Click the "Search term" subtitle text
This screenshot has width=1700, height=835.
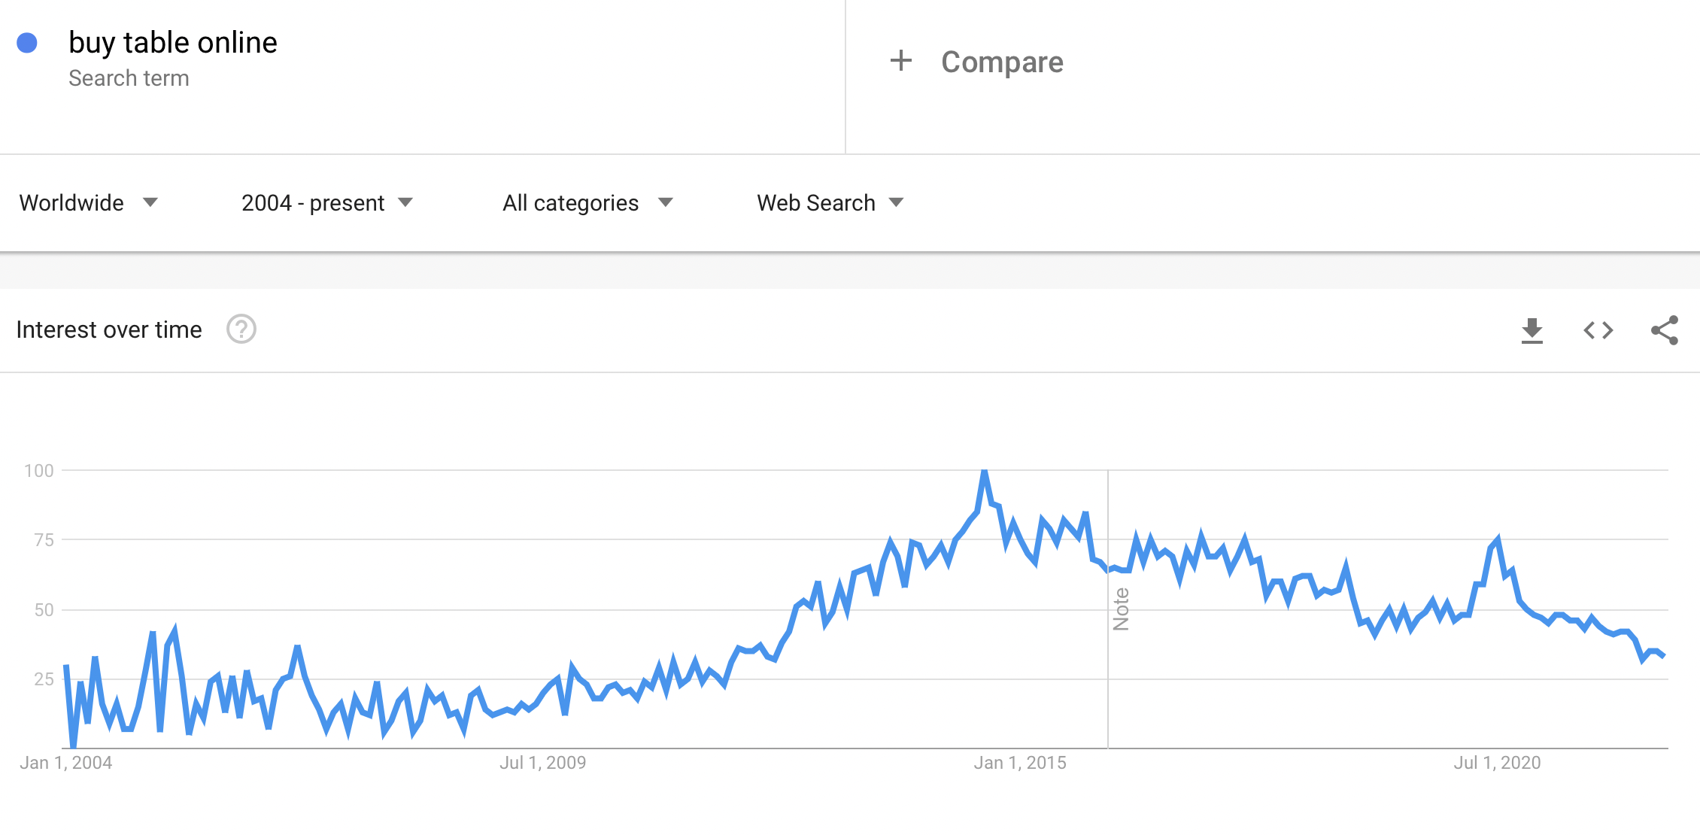129,78
